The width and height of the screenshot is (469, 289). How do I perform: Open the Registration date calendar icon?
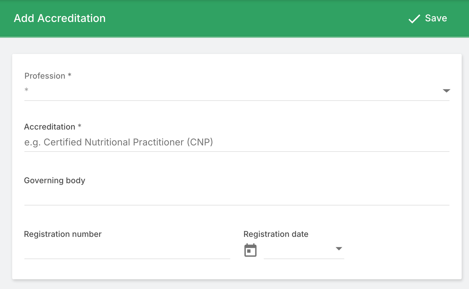(250, 250)
